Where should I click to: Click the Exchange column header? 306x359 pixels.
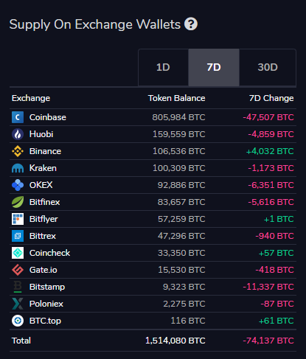[31, 98]
